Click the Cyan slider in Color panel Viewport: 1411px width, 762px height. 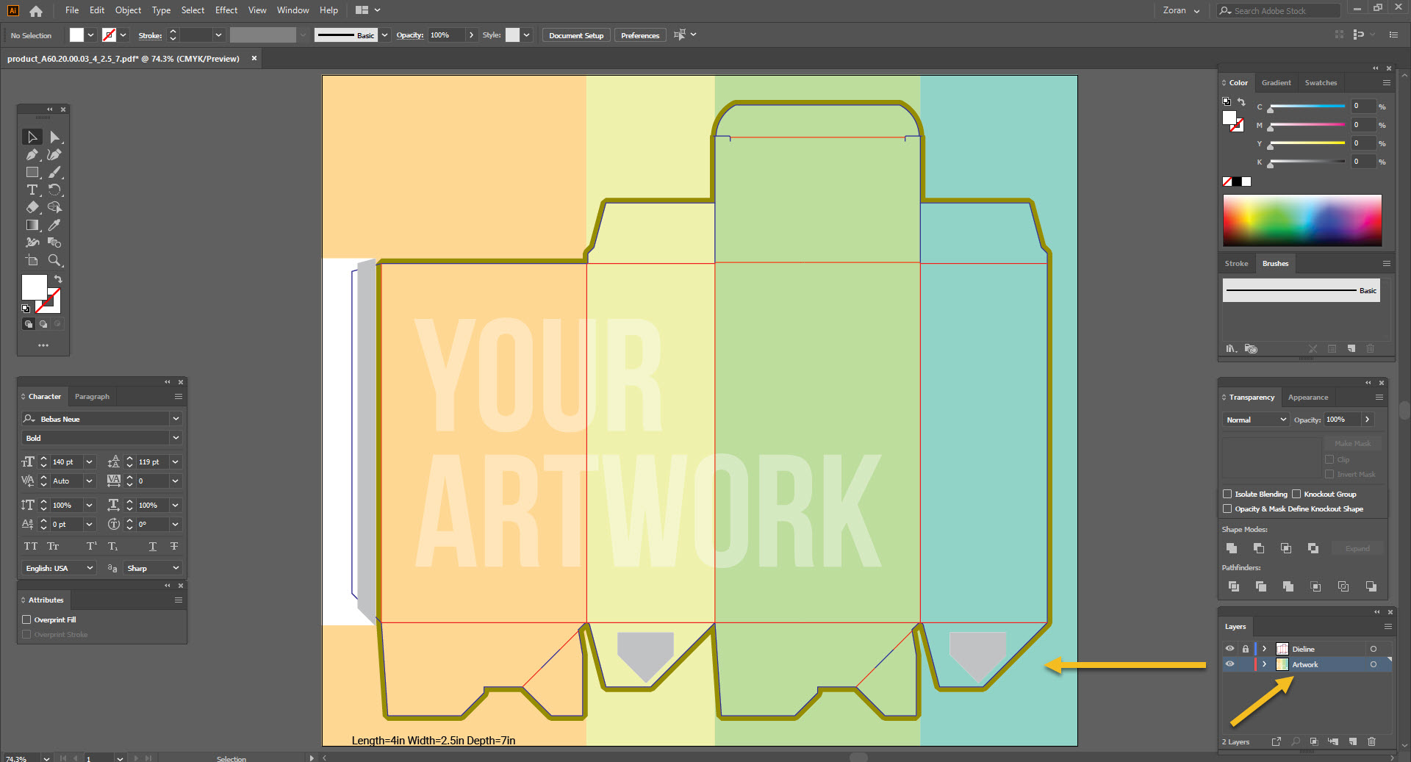pyautogui.click(x=1307, y=107)
